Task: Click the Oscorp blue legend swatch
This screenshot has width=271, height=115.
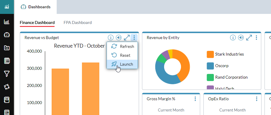Action: 210,66
